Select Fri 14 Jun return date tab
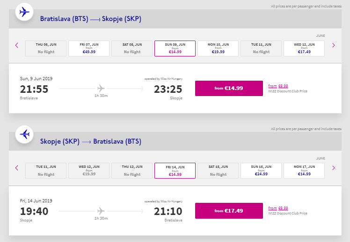 (x=175, y=171)
